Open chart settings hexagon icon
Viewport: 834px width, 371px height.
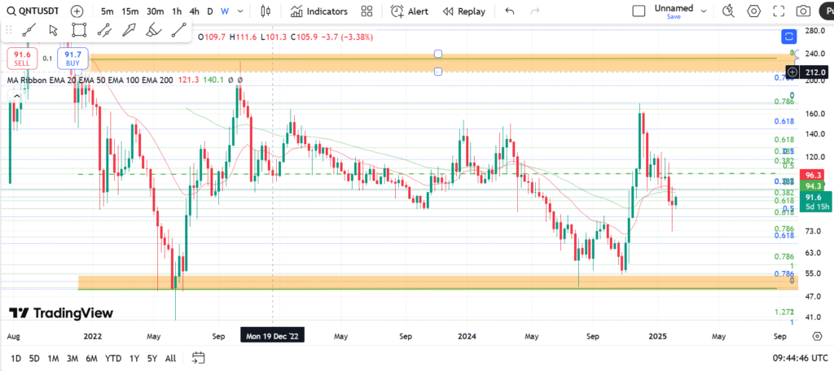[754, 11]
